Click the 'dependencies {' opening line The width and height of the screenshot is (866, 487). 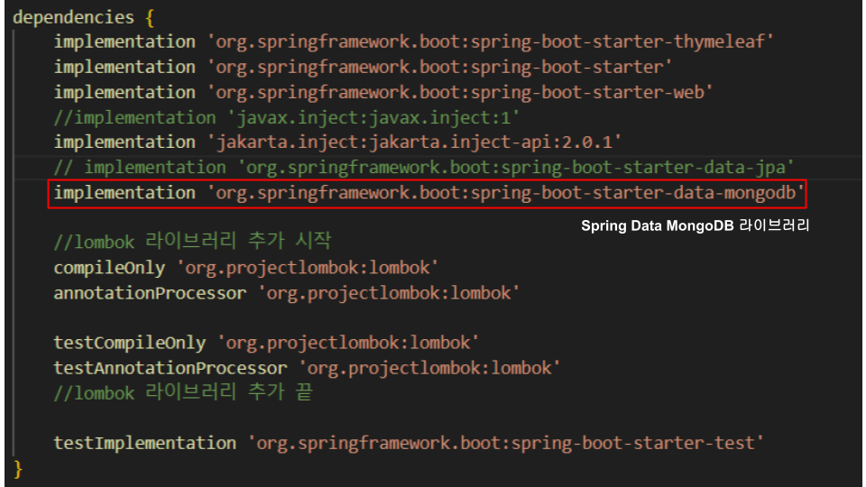pos(83,17)
